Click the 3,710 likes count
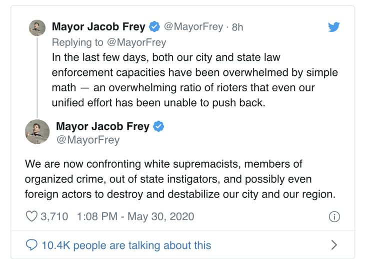This screenshot has width=375, height=259. pyautogui.click(x=54, y=217)
